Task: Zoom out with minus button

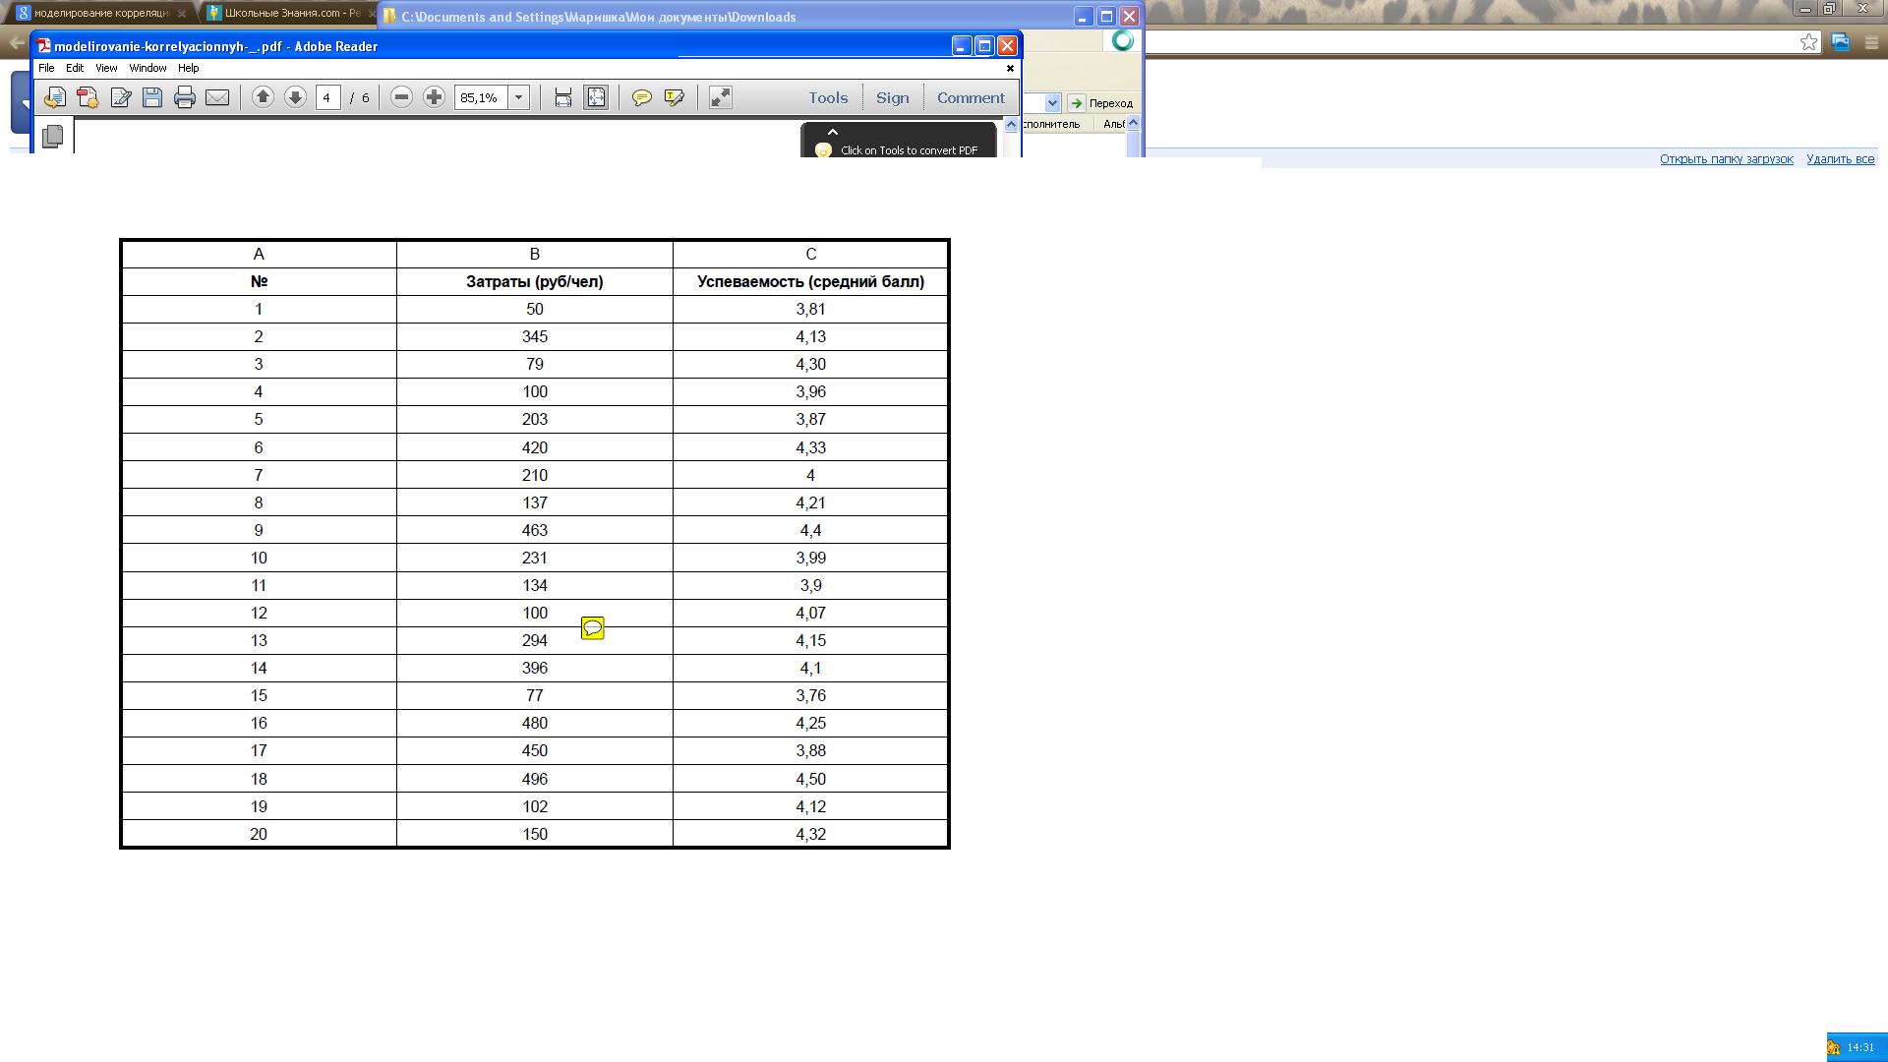Action: click(x=401, y=97)
